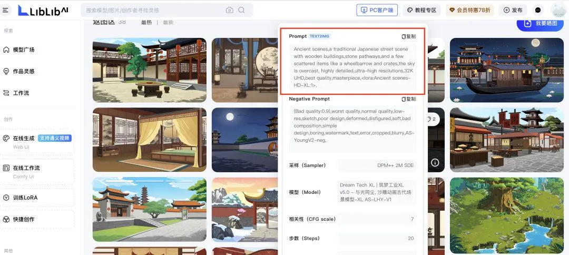Open 在线生成 Web UI entry
Screen dimensions: 569x255
point(37,142)
